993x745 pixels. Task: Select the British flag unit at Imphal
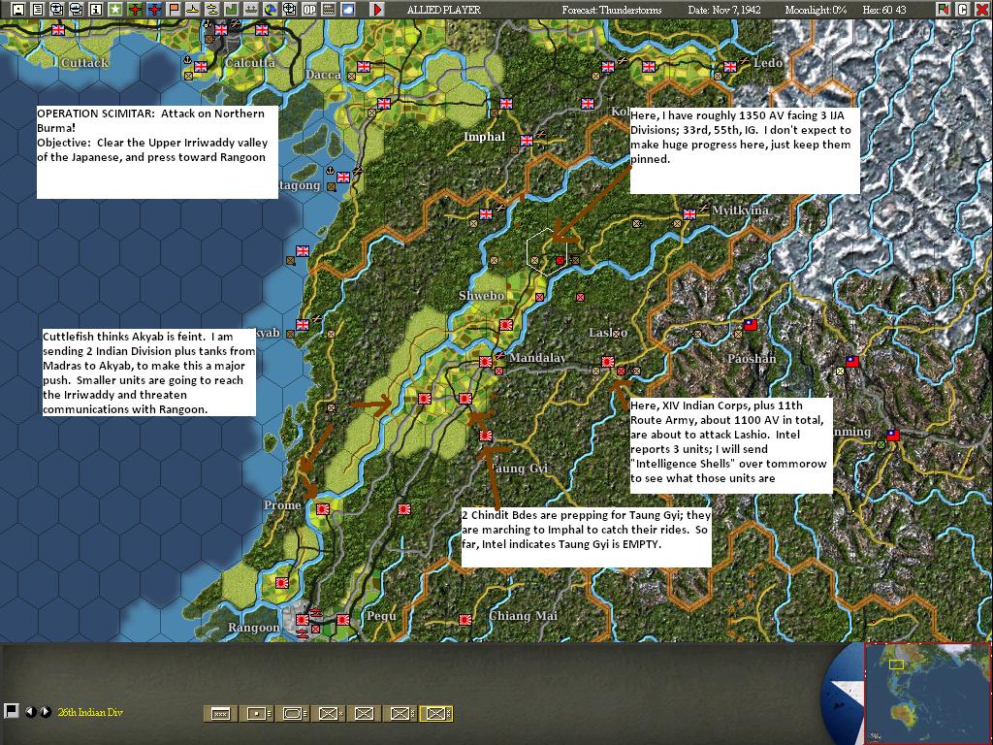coord(527,141)
